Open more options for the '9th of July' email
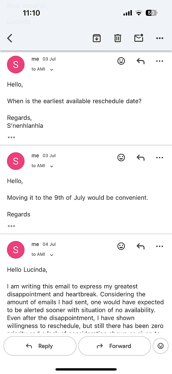 (159, 158)
